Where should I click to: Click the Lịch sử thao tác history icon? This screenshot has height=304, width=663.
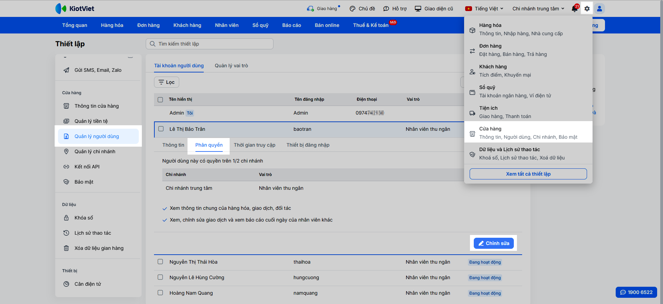tap(66, 233)
